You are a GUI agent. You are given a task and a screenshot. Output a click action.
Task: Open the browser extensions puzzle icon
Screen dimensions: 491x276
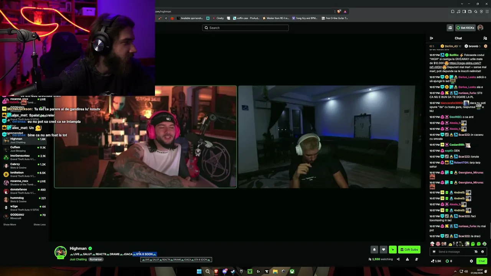point(453,11)
